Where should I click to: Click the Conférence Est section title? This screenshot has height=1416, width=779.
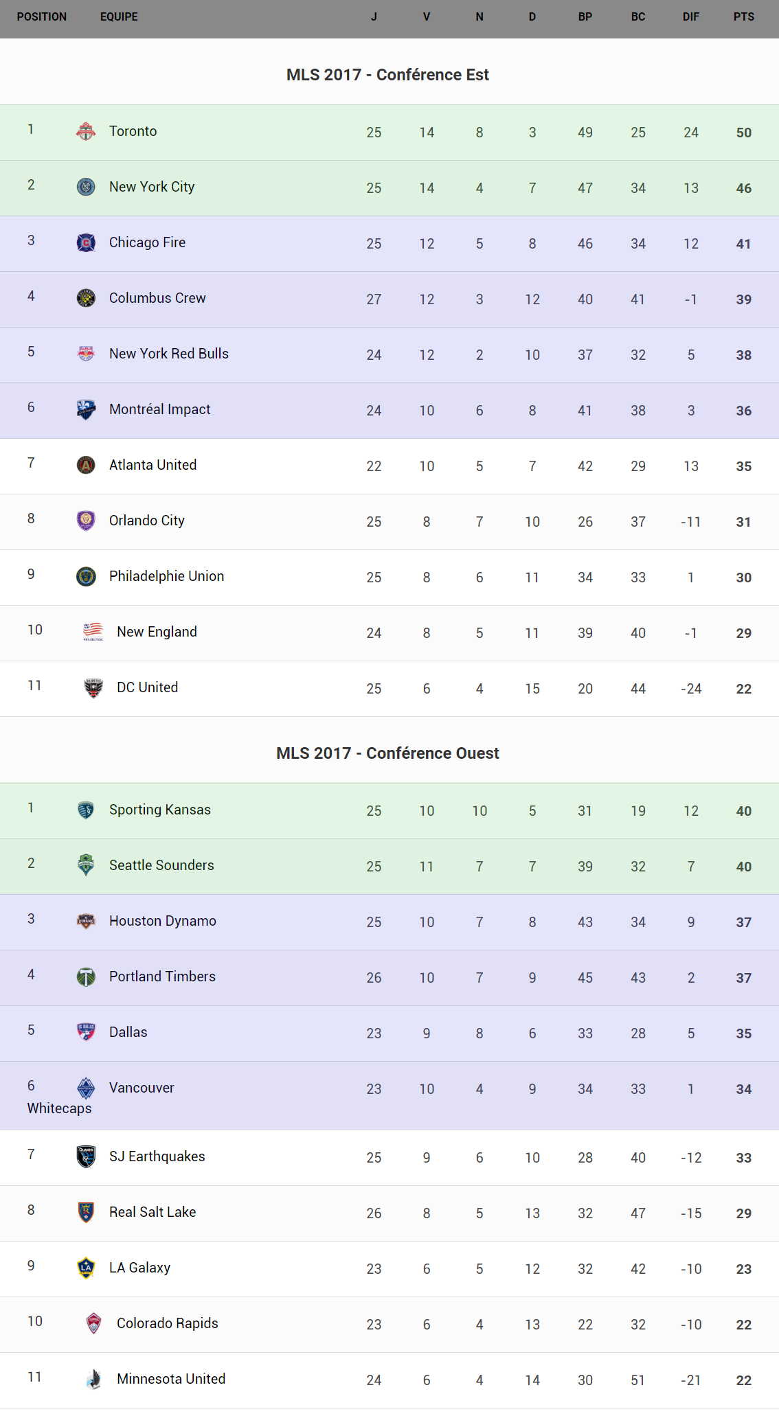387,75
